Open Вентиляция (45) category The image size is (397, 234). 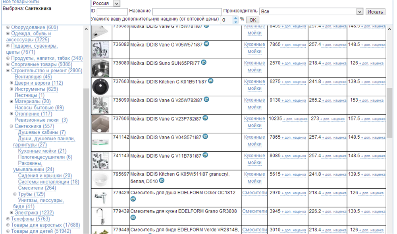(x=33, y=77)
